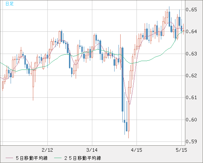Image resolution: width=203 pixels, height=163 pixels.
Task: Click the 0.65 price axis label
Action: 191,10
